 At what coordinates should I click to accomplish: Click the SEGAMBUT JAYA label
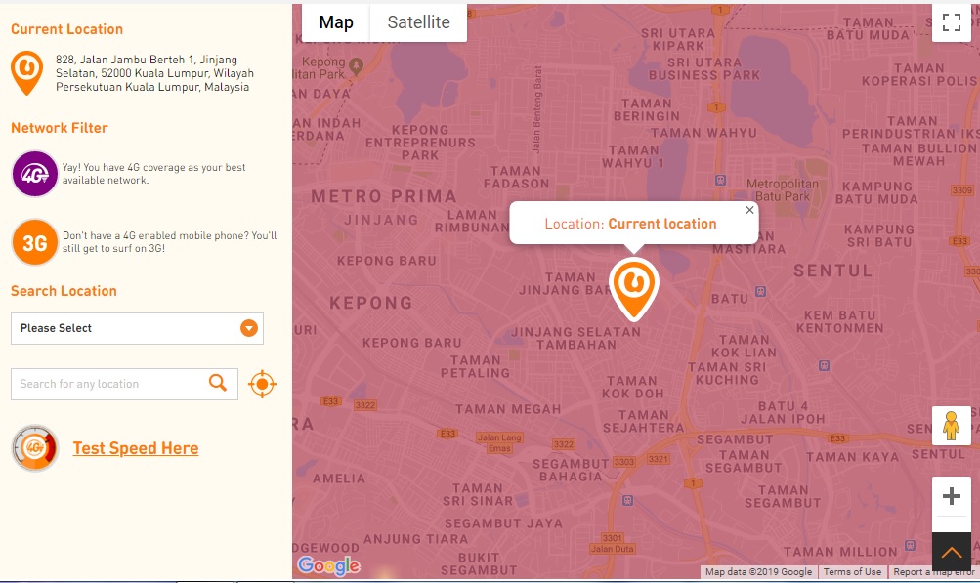pos(504,523)
